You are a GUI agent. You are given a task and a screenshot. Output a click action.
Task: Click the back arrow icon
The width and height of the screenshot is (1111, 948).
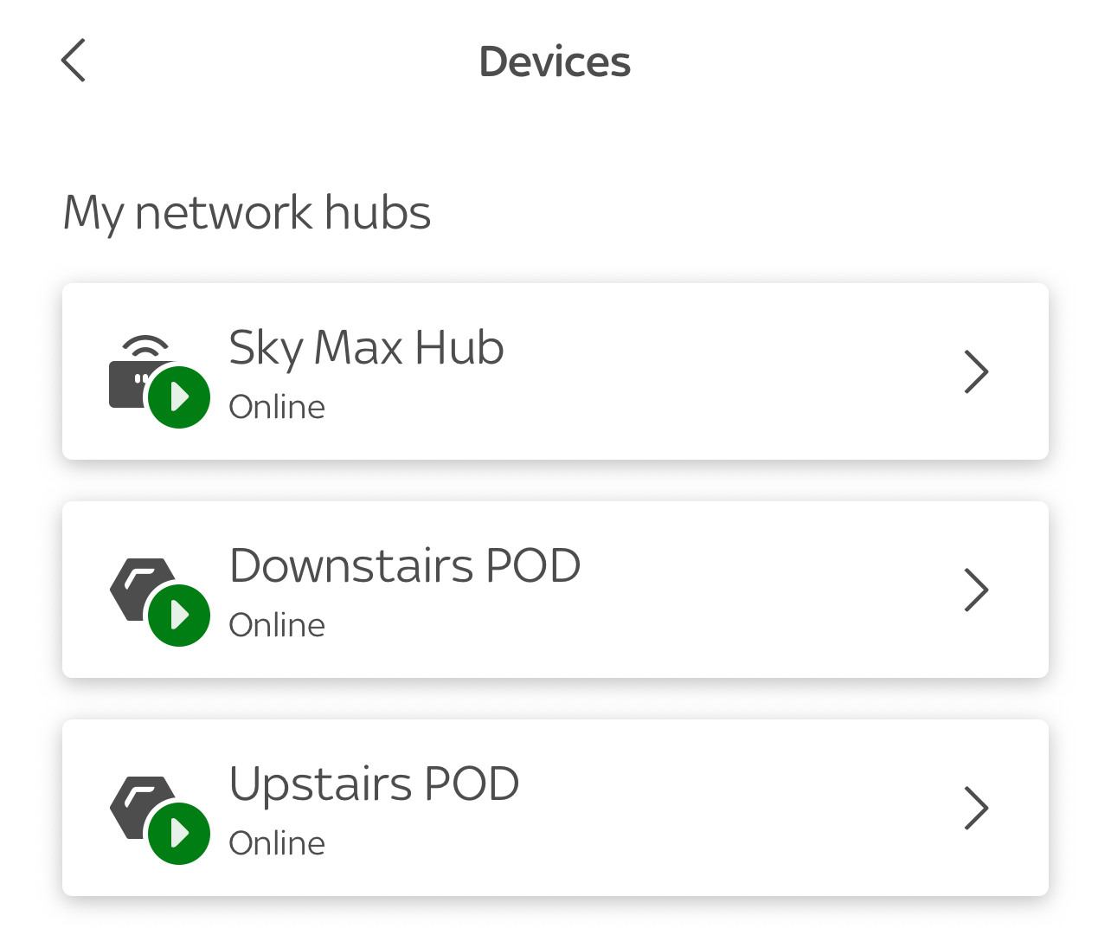(x=73, y=61)
